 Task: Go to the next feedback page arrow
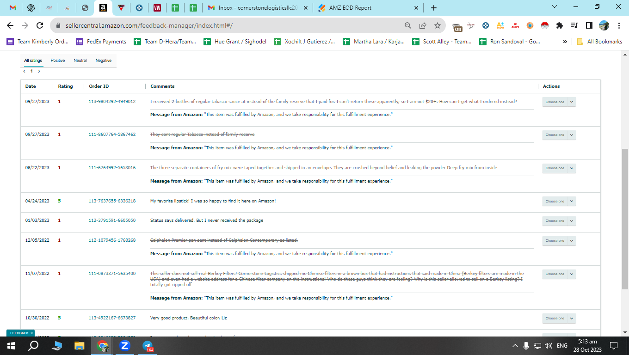click(x=39, y=71)
